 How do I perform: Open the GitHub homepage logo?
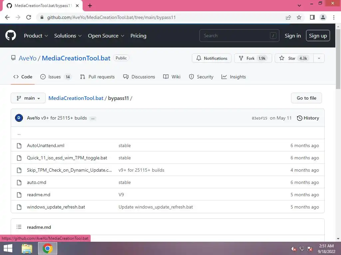click(10, 36)
